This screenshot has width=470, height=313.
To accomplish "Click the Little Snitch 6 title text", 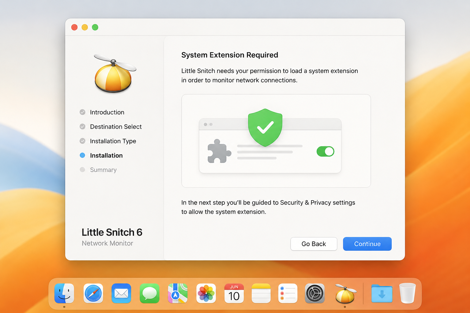I will 112,232.
